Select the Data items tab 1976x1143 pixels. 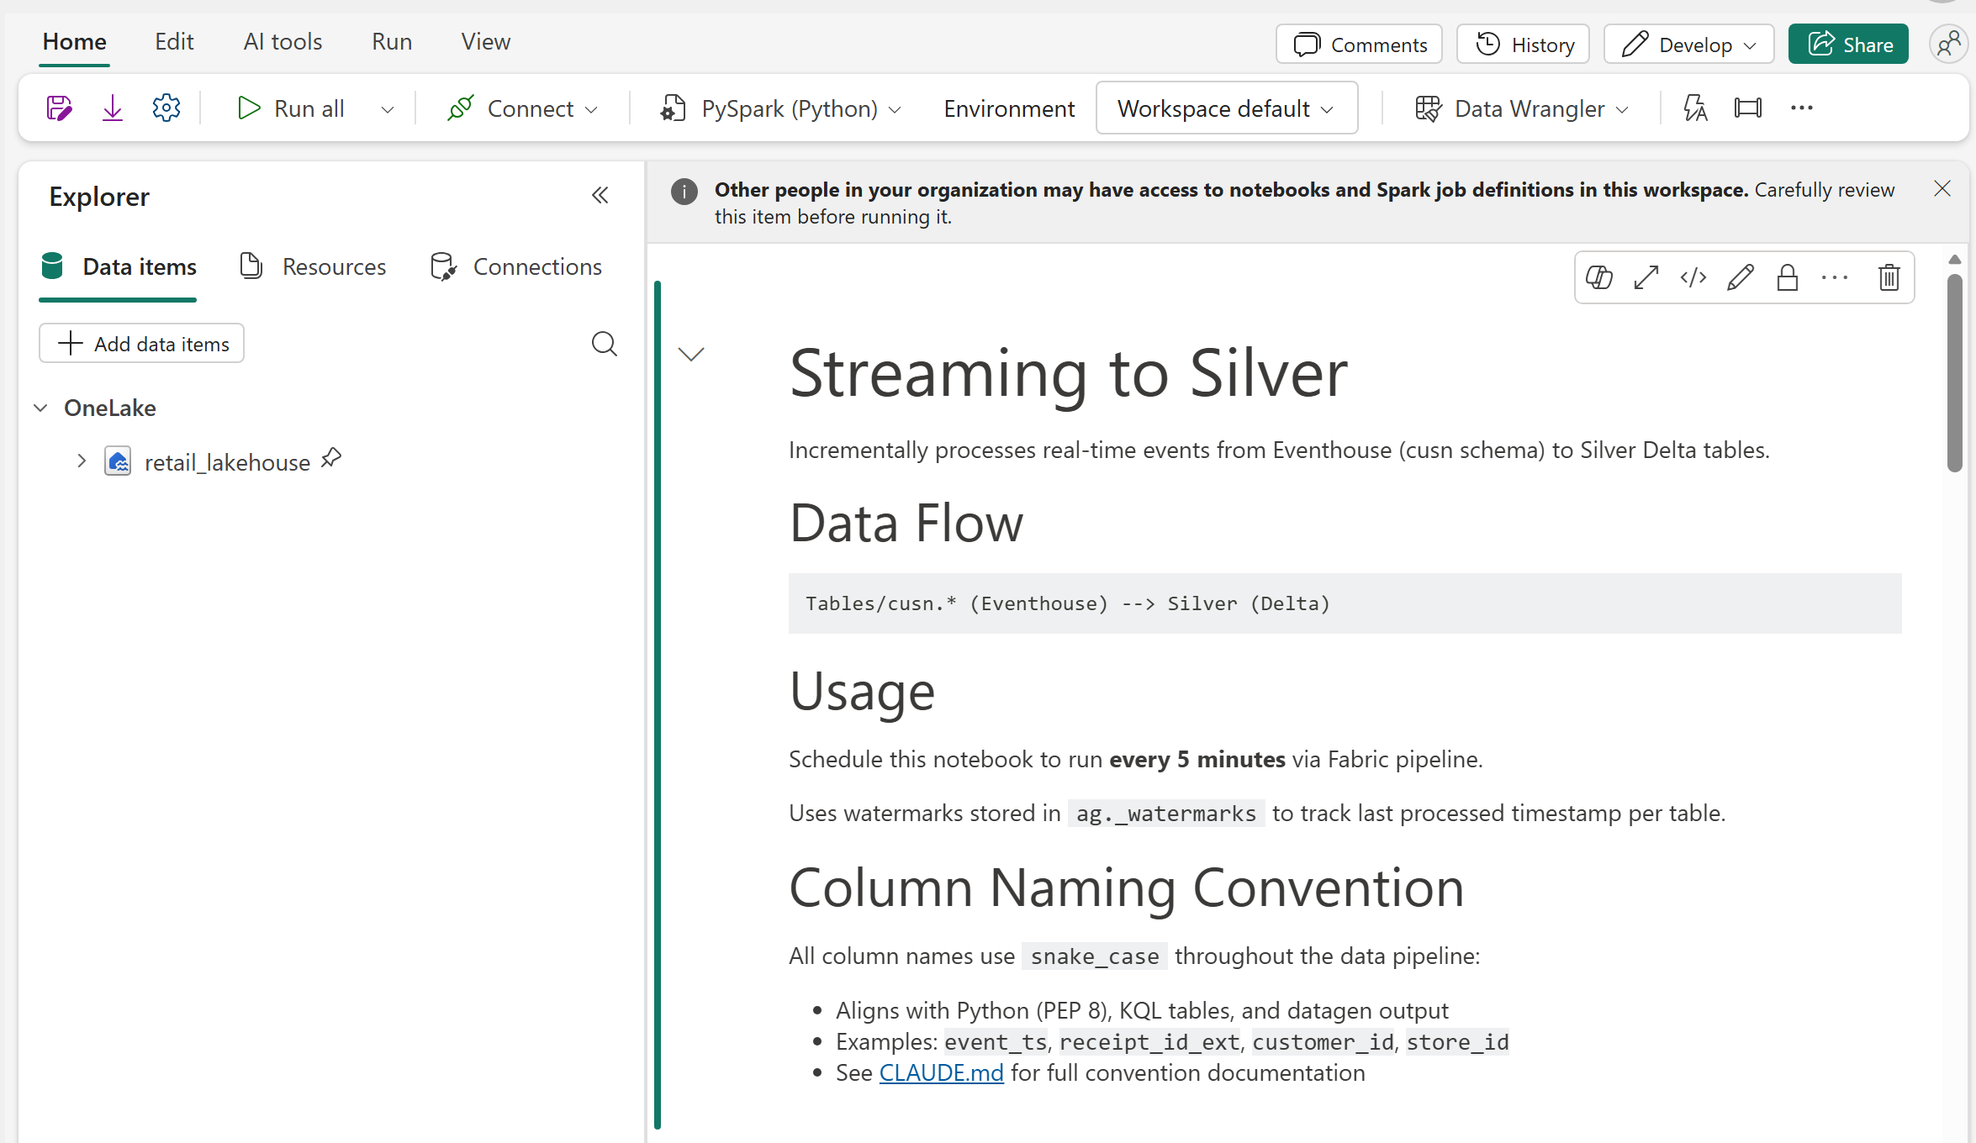click(x=118, y=267)
